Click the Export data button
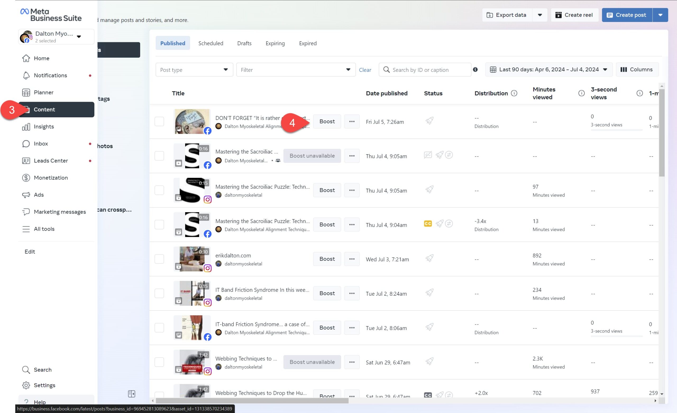This screenshot has height=413, width=677. pos(507,15)
